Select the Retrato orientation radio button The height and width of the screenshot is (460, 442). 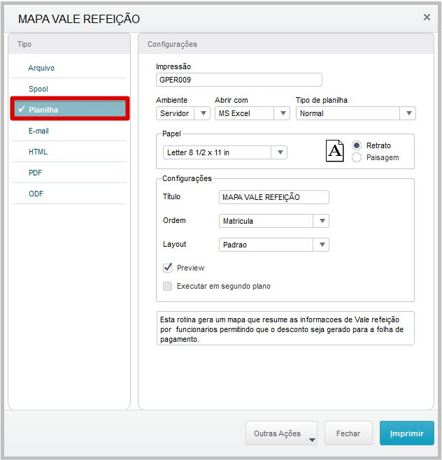point(357,145)
